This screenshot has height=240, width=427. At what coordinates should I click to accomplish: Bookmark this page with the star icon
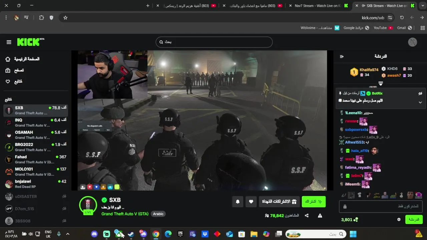65,18
